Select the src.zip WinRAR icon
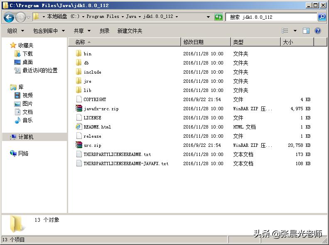The height and width of the screenshot is (245, 329). [x=79, y=145]
